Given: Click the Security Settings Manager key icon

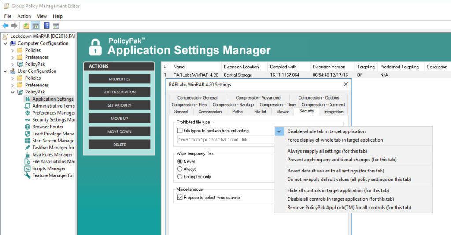Looking at the screenshot, I should 28,120.
